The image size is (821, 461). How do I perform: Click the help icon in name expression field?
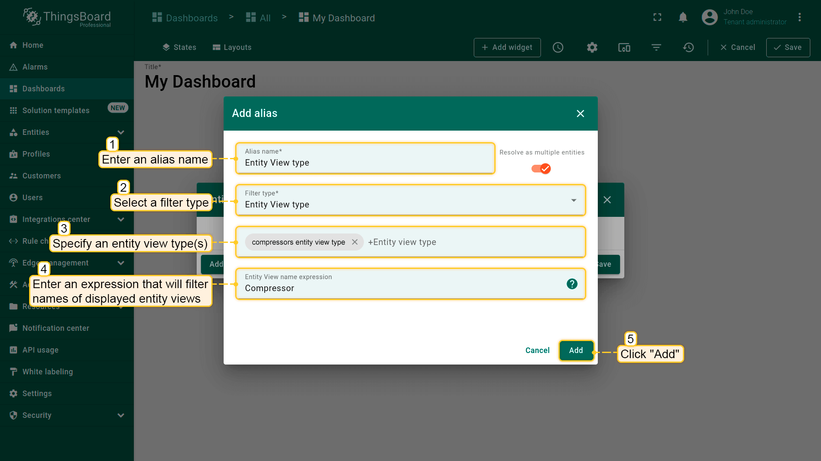572,284
